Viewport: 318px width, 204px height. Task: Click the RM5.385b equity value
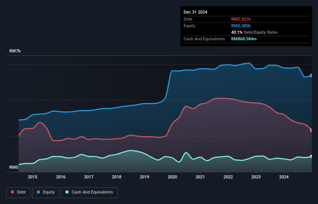click(241, 26)
